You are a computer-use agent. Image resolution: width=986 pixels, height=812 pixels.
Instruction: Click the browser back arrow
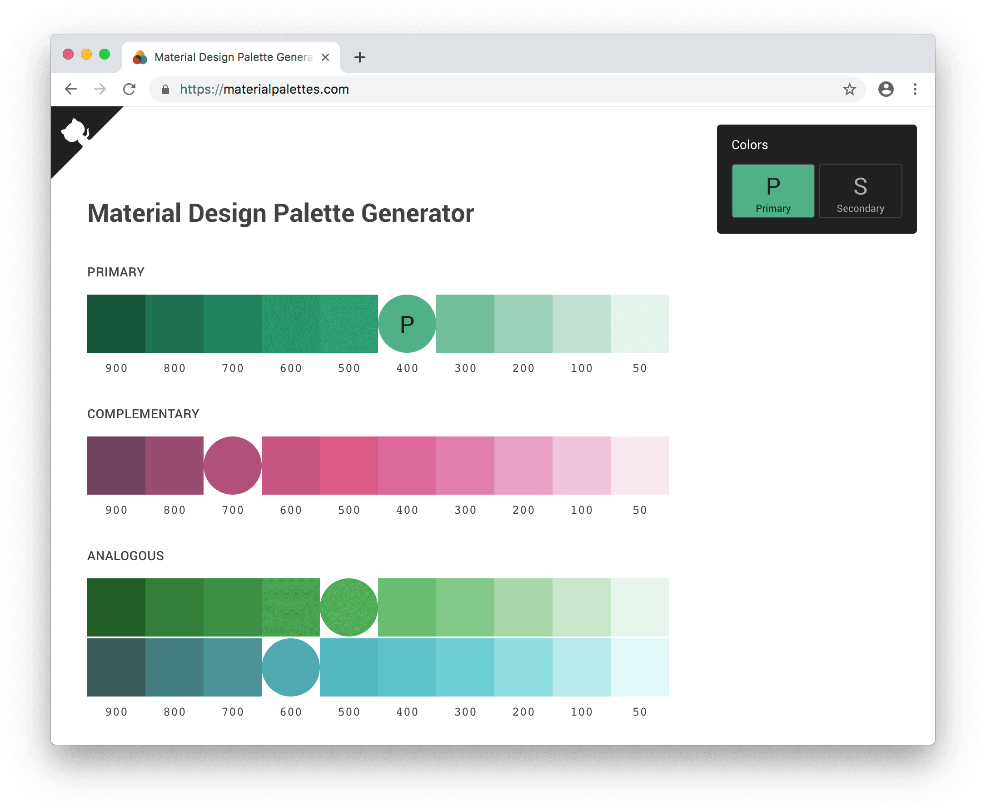(71, 89)
